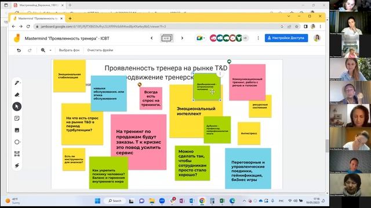Viewport: 371px width, 208px height.
Task: Open a new tab in background window
Action: pyautogui.click(x=70, y=5)
